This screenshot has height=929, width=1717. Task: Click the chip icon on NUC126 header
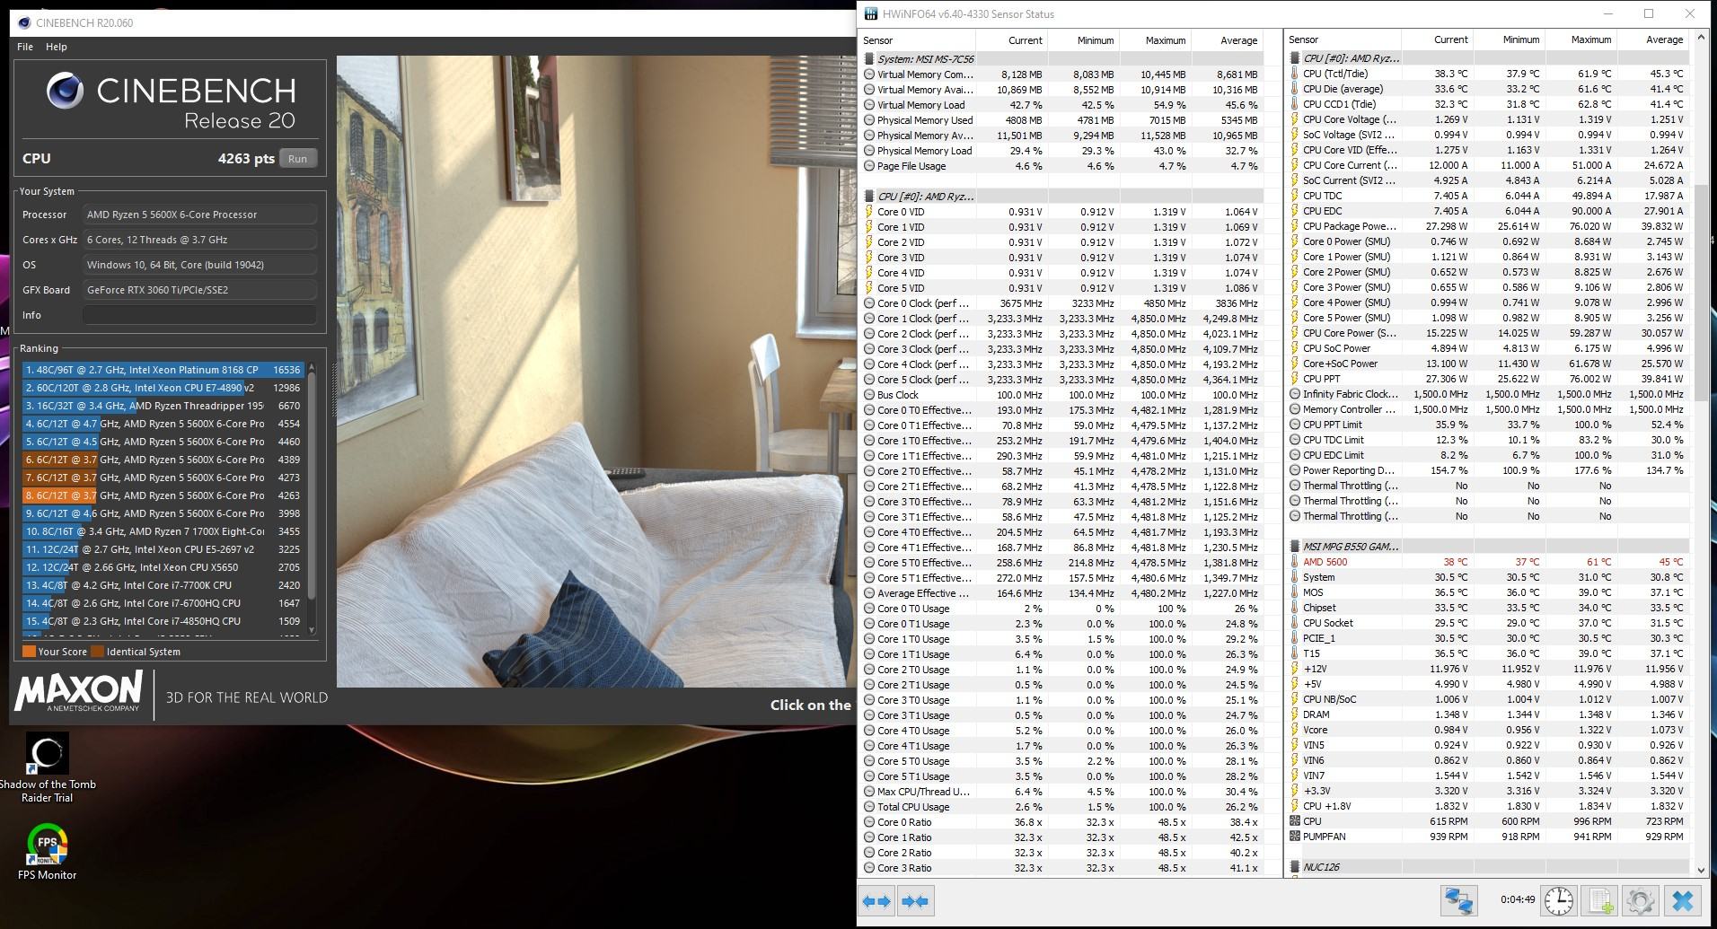[x=1295, y=867]
